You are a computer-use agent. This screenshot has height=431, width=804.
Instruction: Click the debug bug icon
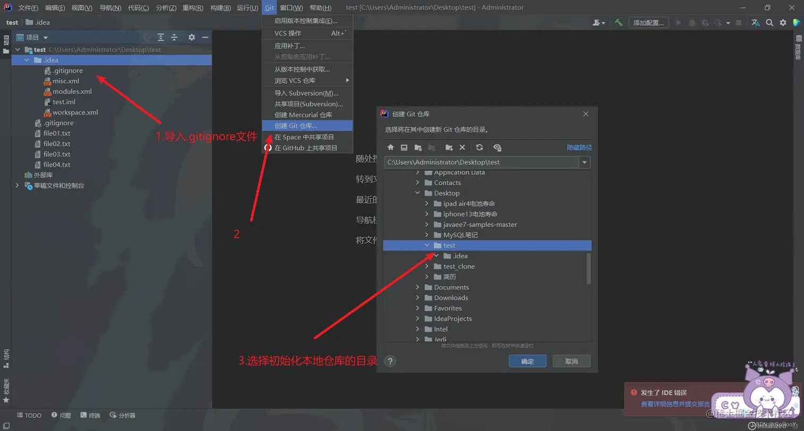[x=692, y=22]
